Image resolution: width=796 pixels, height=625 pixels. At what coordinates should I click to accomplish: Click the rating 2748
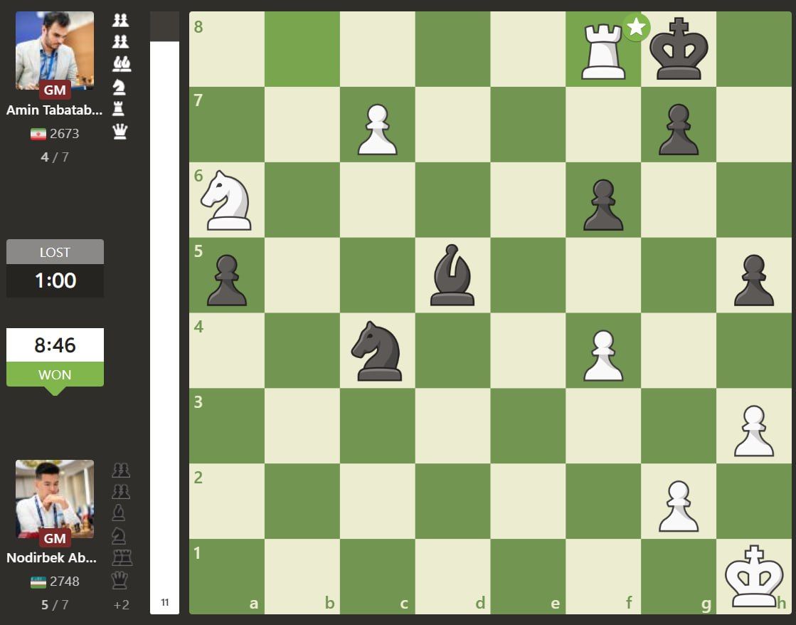tap(65, 582)
